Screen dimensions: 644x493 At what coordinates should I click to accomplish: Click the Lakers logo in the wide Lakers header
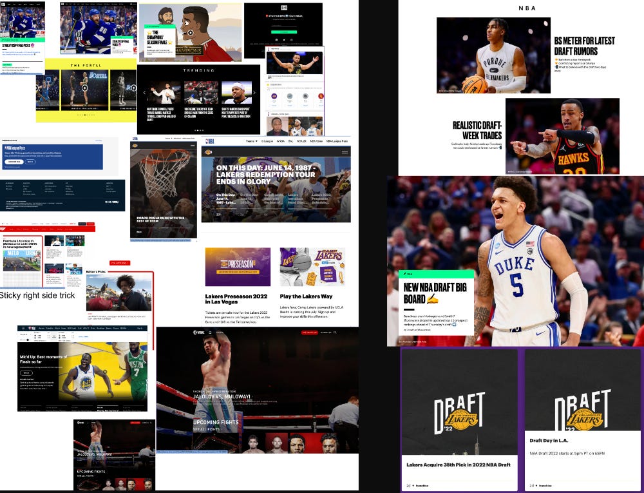208,153
